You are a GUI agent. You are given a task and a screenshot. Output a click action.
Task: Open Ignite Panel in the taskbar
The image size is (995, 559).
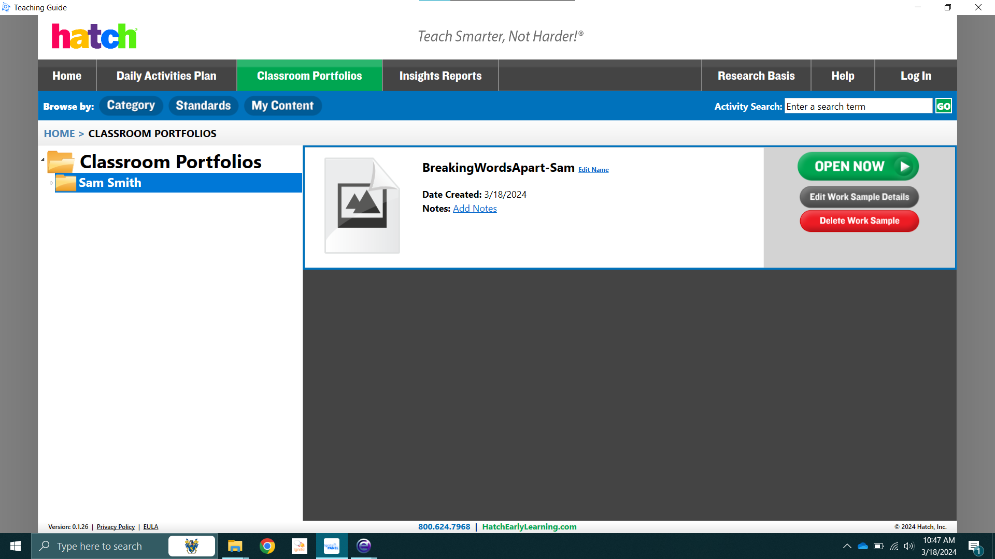(x=332, y=546)
